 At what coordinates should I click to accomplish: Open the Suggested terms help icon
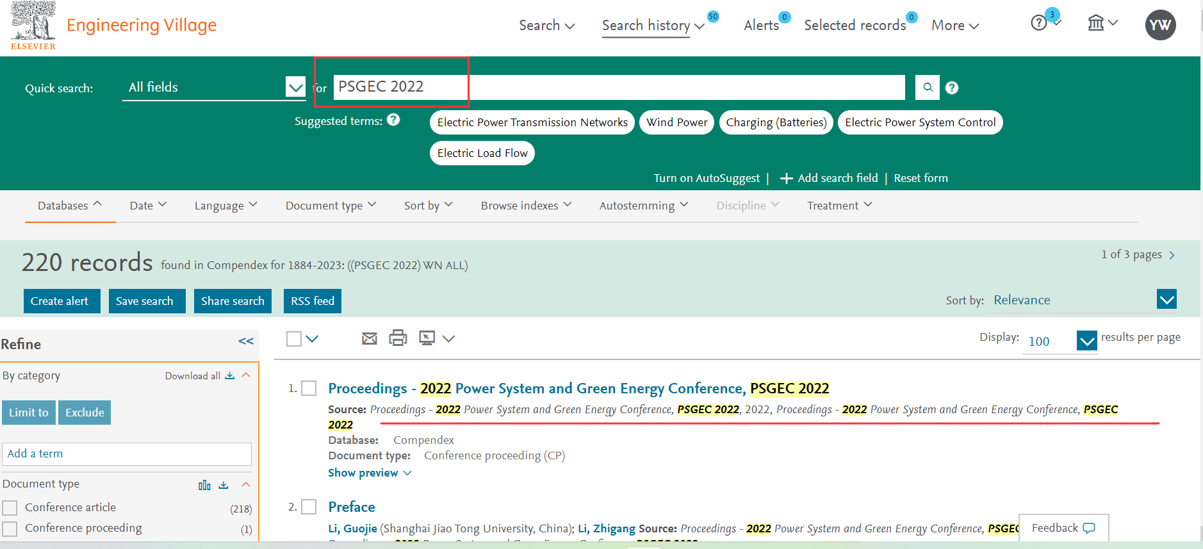[x=393, y=120]
